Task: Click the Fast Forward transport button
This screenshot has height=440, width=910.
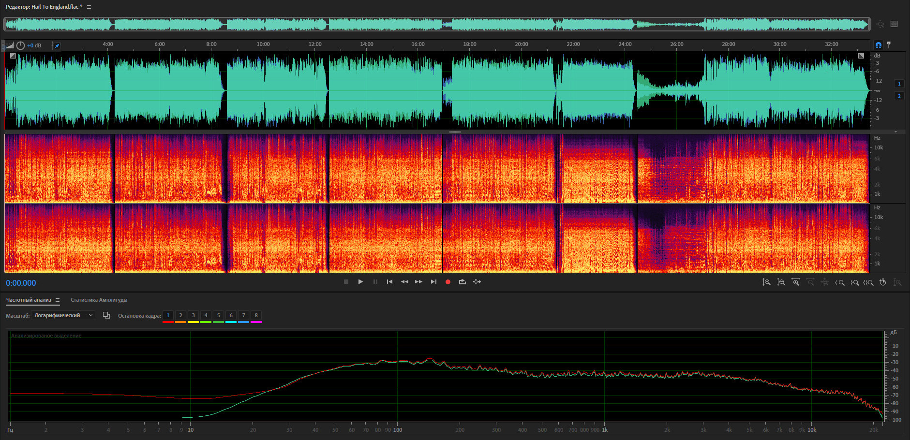Action: coord(419,282)
